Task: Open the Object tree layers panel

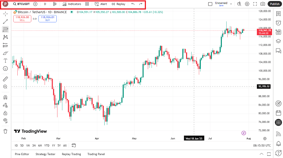Action: tap(279, 41)
